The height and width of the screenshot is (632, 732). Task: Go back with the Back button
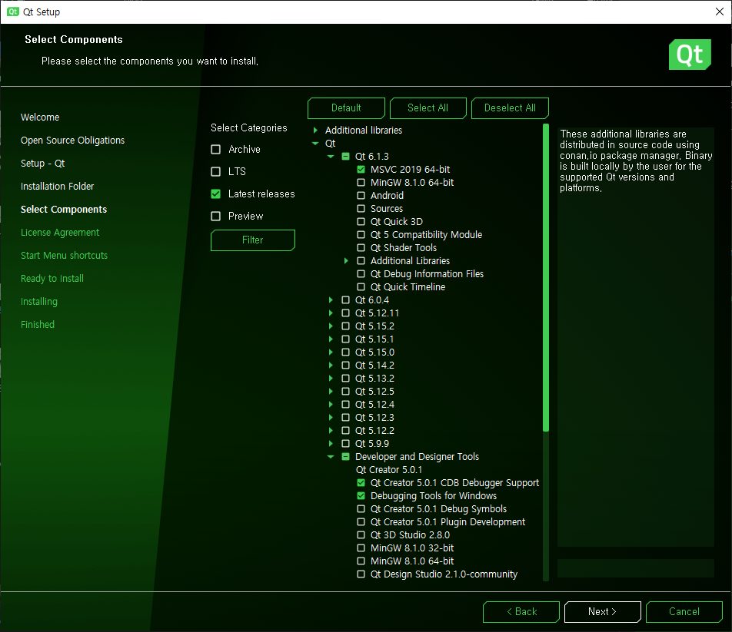coord(521,611)
